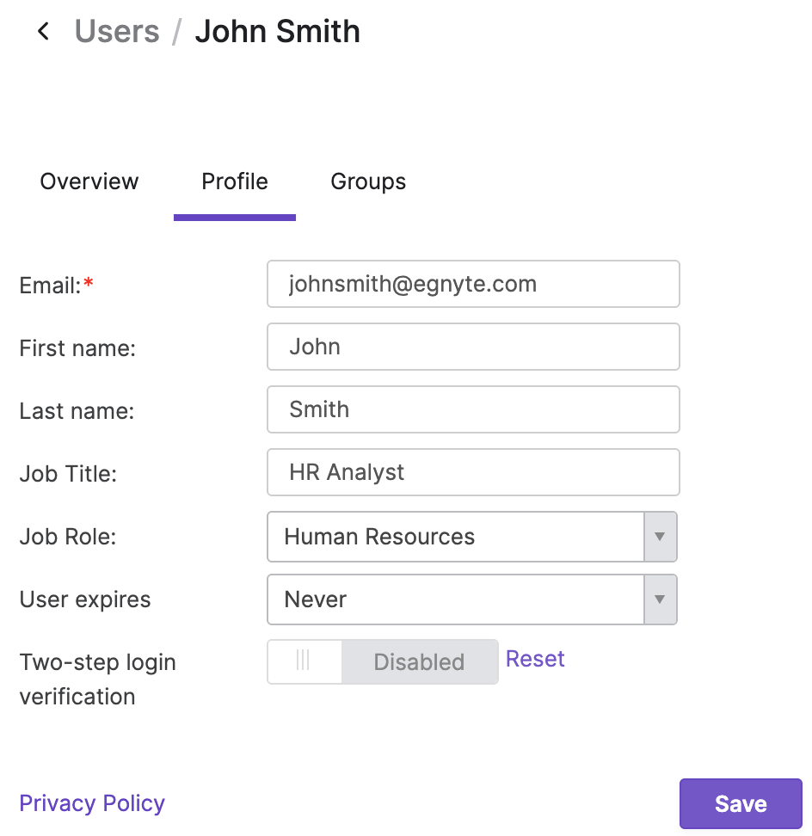Edit the Job Title field
812x836 pixels.
coord(473,472)
